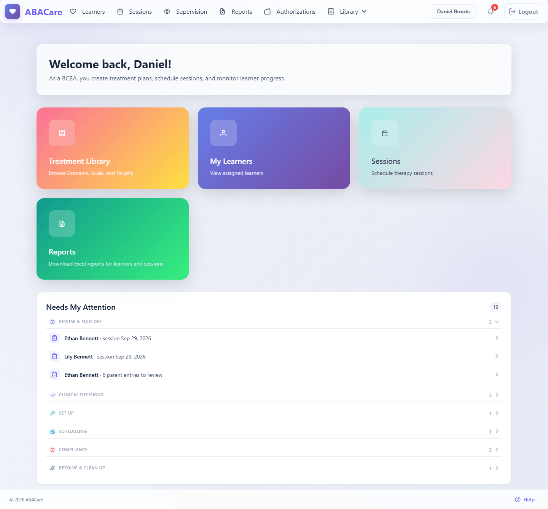Click the Reports card spreadsheet icon
This screenshot has height=509, width=548.
(x=62, y=224)
